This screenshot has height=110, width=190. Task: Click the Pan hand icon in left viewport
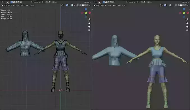tap(89, 23)
